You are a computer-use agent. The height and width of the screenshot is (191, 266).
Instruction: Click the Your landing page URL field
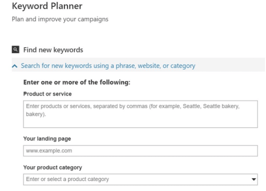(140, 151)
